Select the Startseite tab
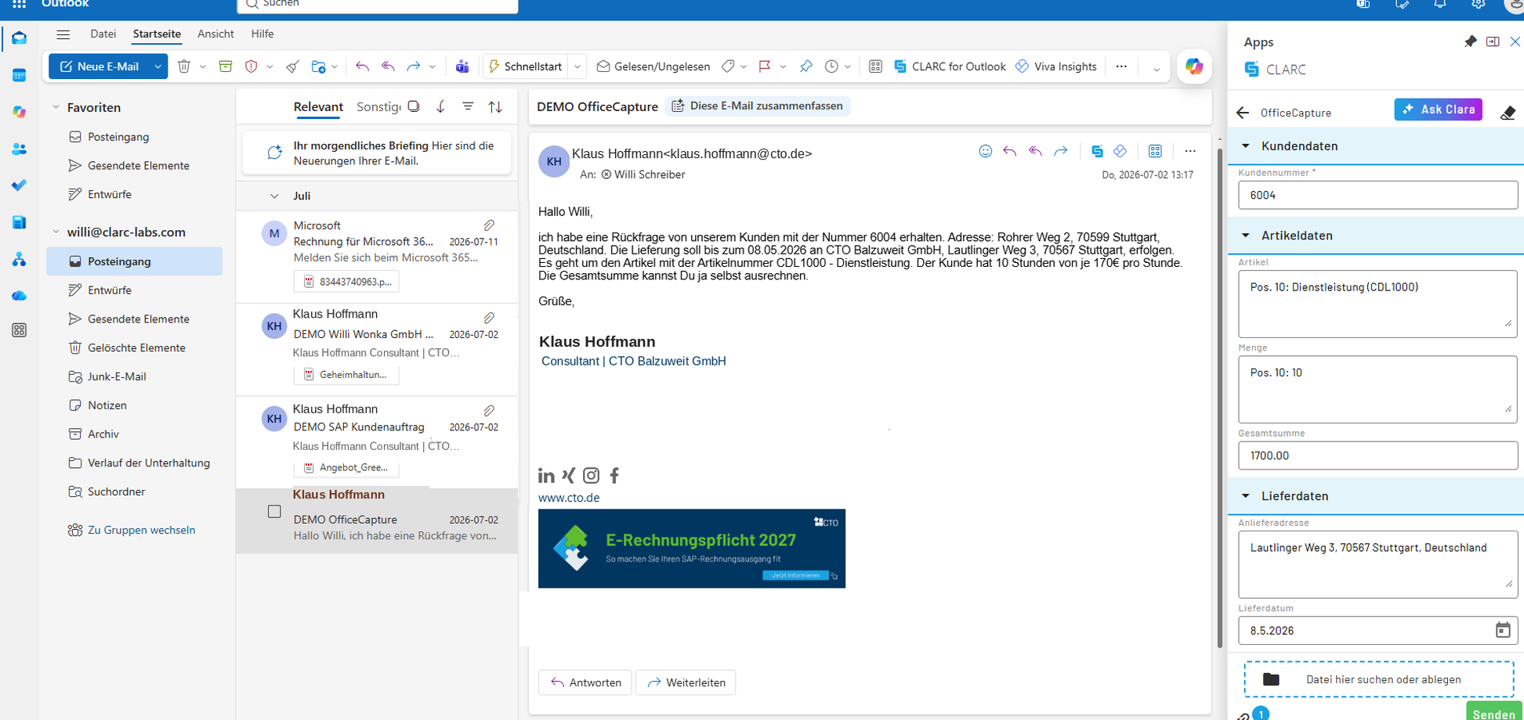1524x720 pixels. pyautogui.click(x=157, y=34)
